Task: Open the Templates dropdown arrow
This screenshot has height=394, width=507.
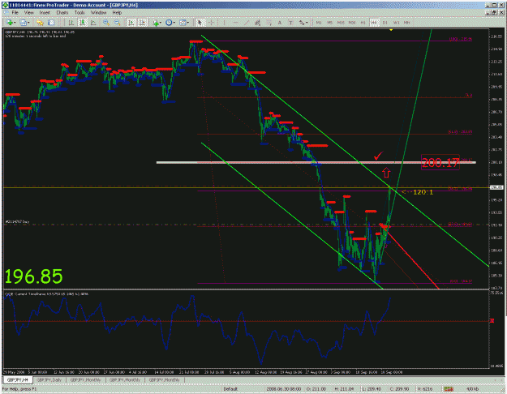Action: [188, 23]
